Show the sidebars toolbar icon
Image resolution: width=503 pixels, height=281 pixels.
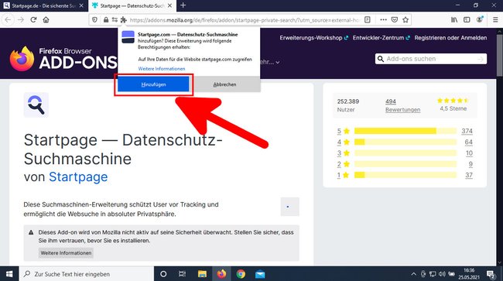(467, 20)
